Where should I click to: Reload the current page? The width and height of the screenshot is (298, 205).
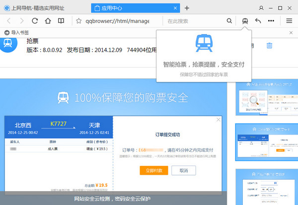pyautogui.click(x=35, y=21)
